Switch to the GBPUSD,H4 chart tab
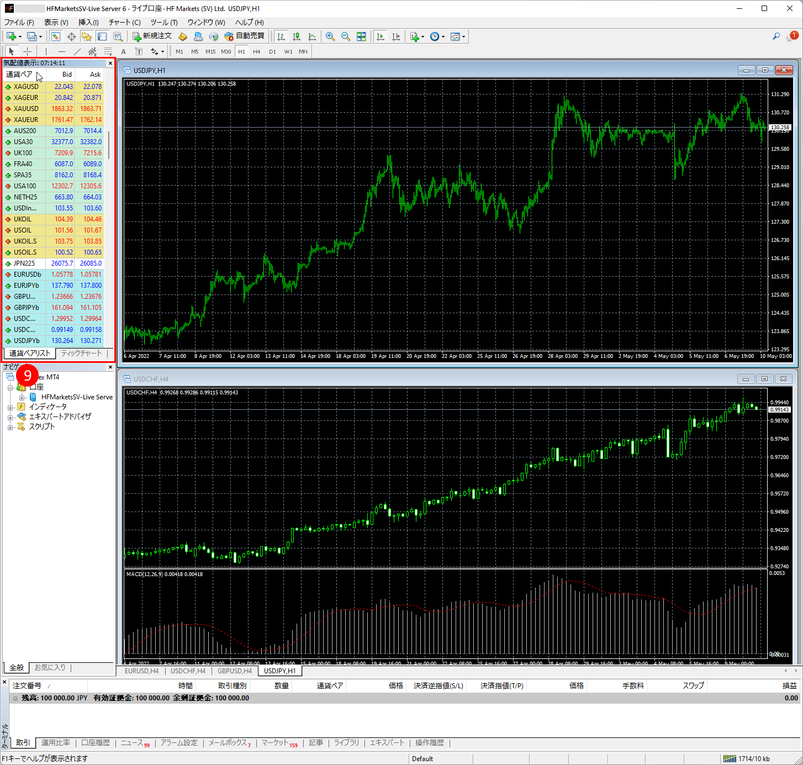This screenshot has width=803, height=765. [235, 671]
